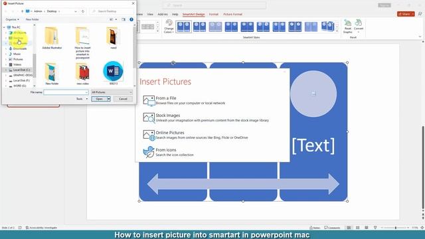Open the 'New folder' item
425x239 pixels.
[52, 74]
